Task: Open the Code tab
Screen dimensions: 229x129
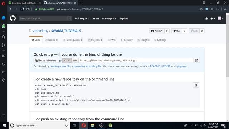Action: (36, 40)
